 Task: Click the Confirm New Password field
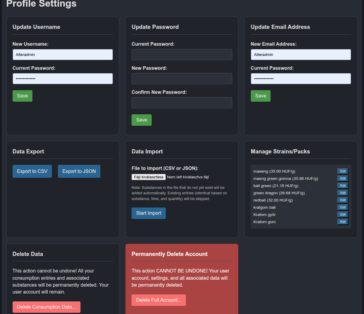point(182,103)
